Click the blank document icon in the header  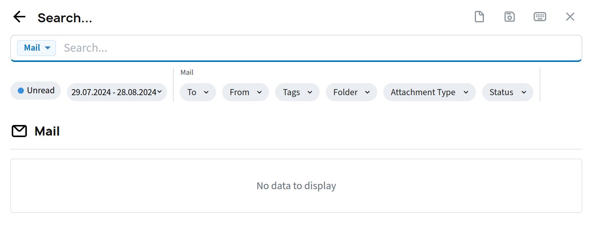pos(479,17)
